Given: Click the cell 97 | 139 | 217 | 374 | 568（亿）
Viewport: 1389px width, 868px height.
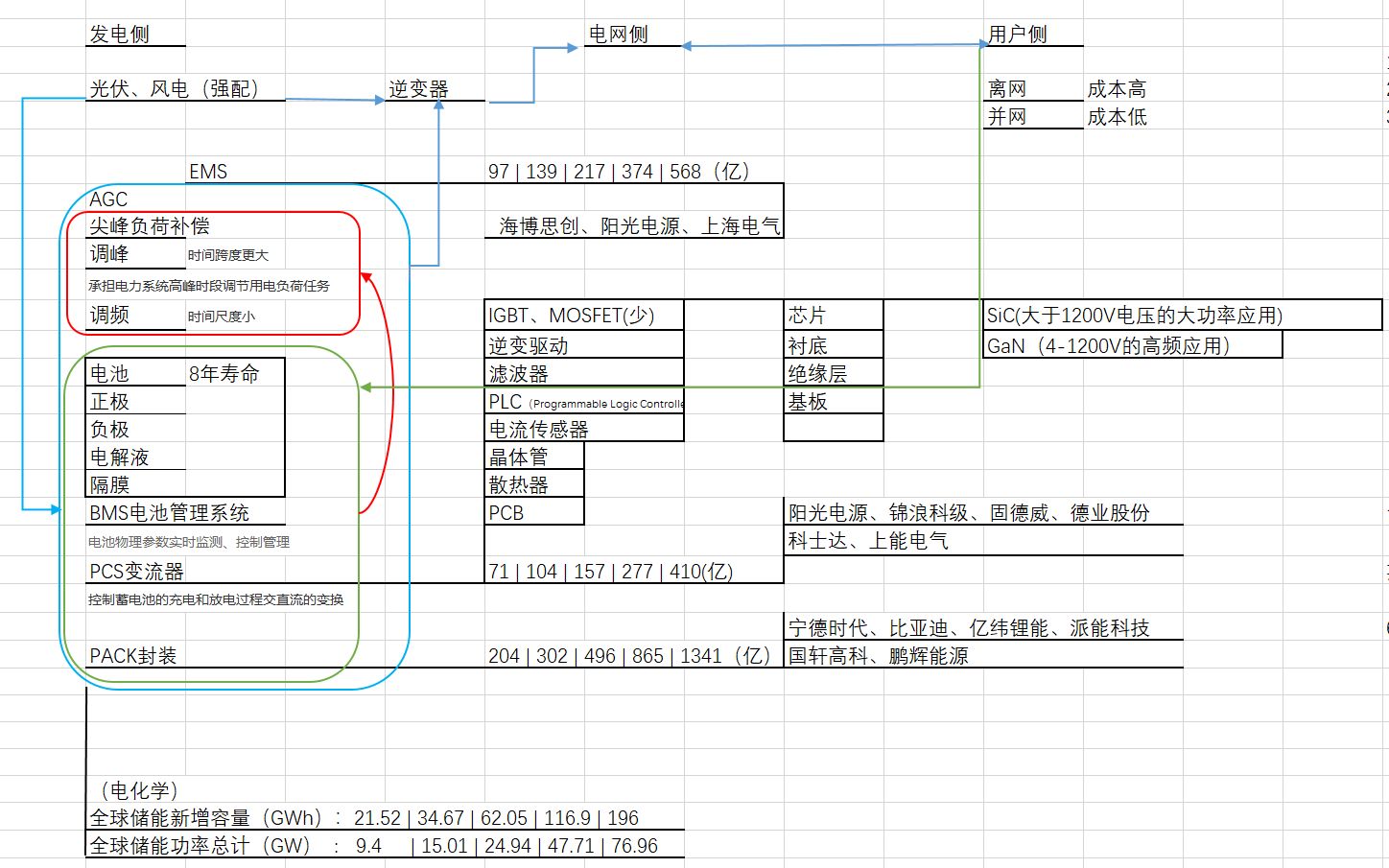Looking at the screenshot, I should coord(619,172).
